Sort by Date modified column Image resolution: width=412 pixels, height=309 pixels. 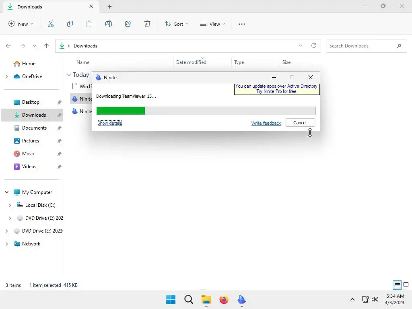[191, 62]
